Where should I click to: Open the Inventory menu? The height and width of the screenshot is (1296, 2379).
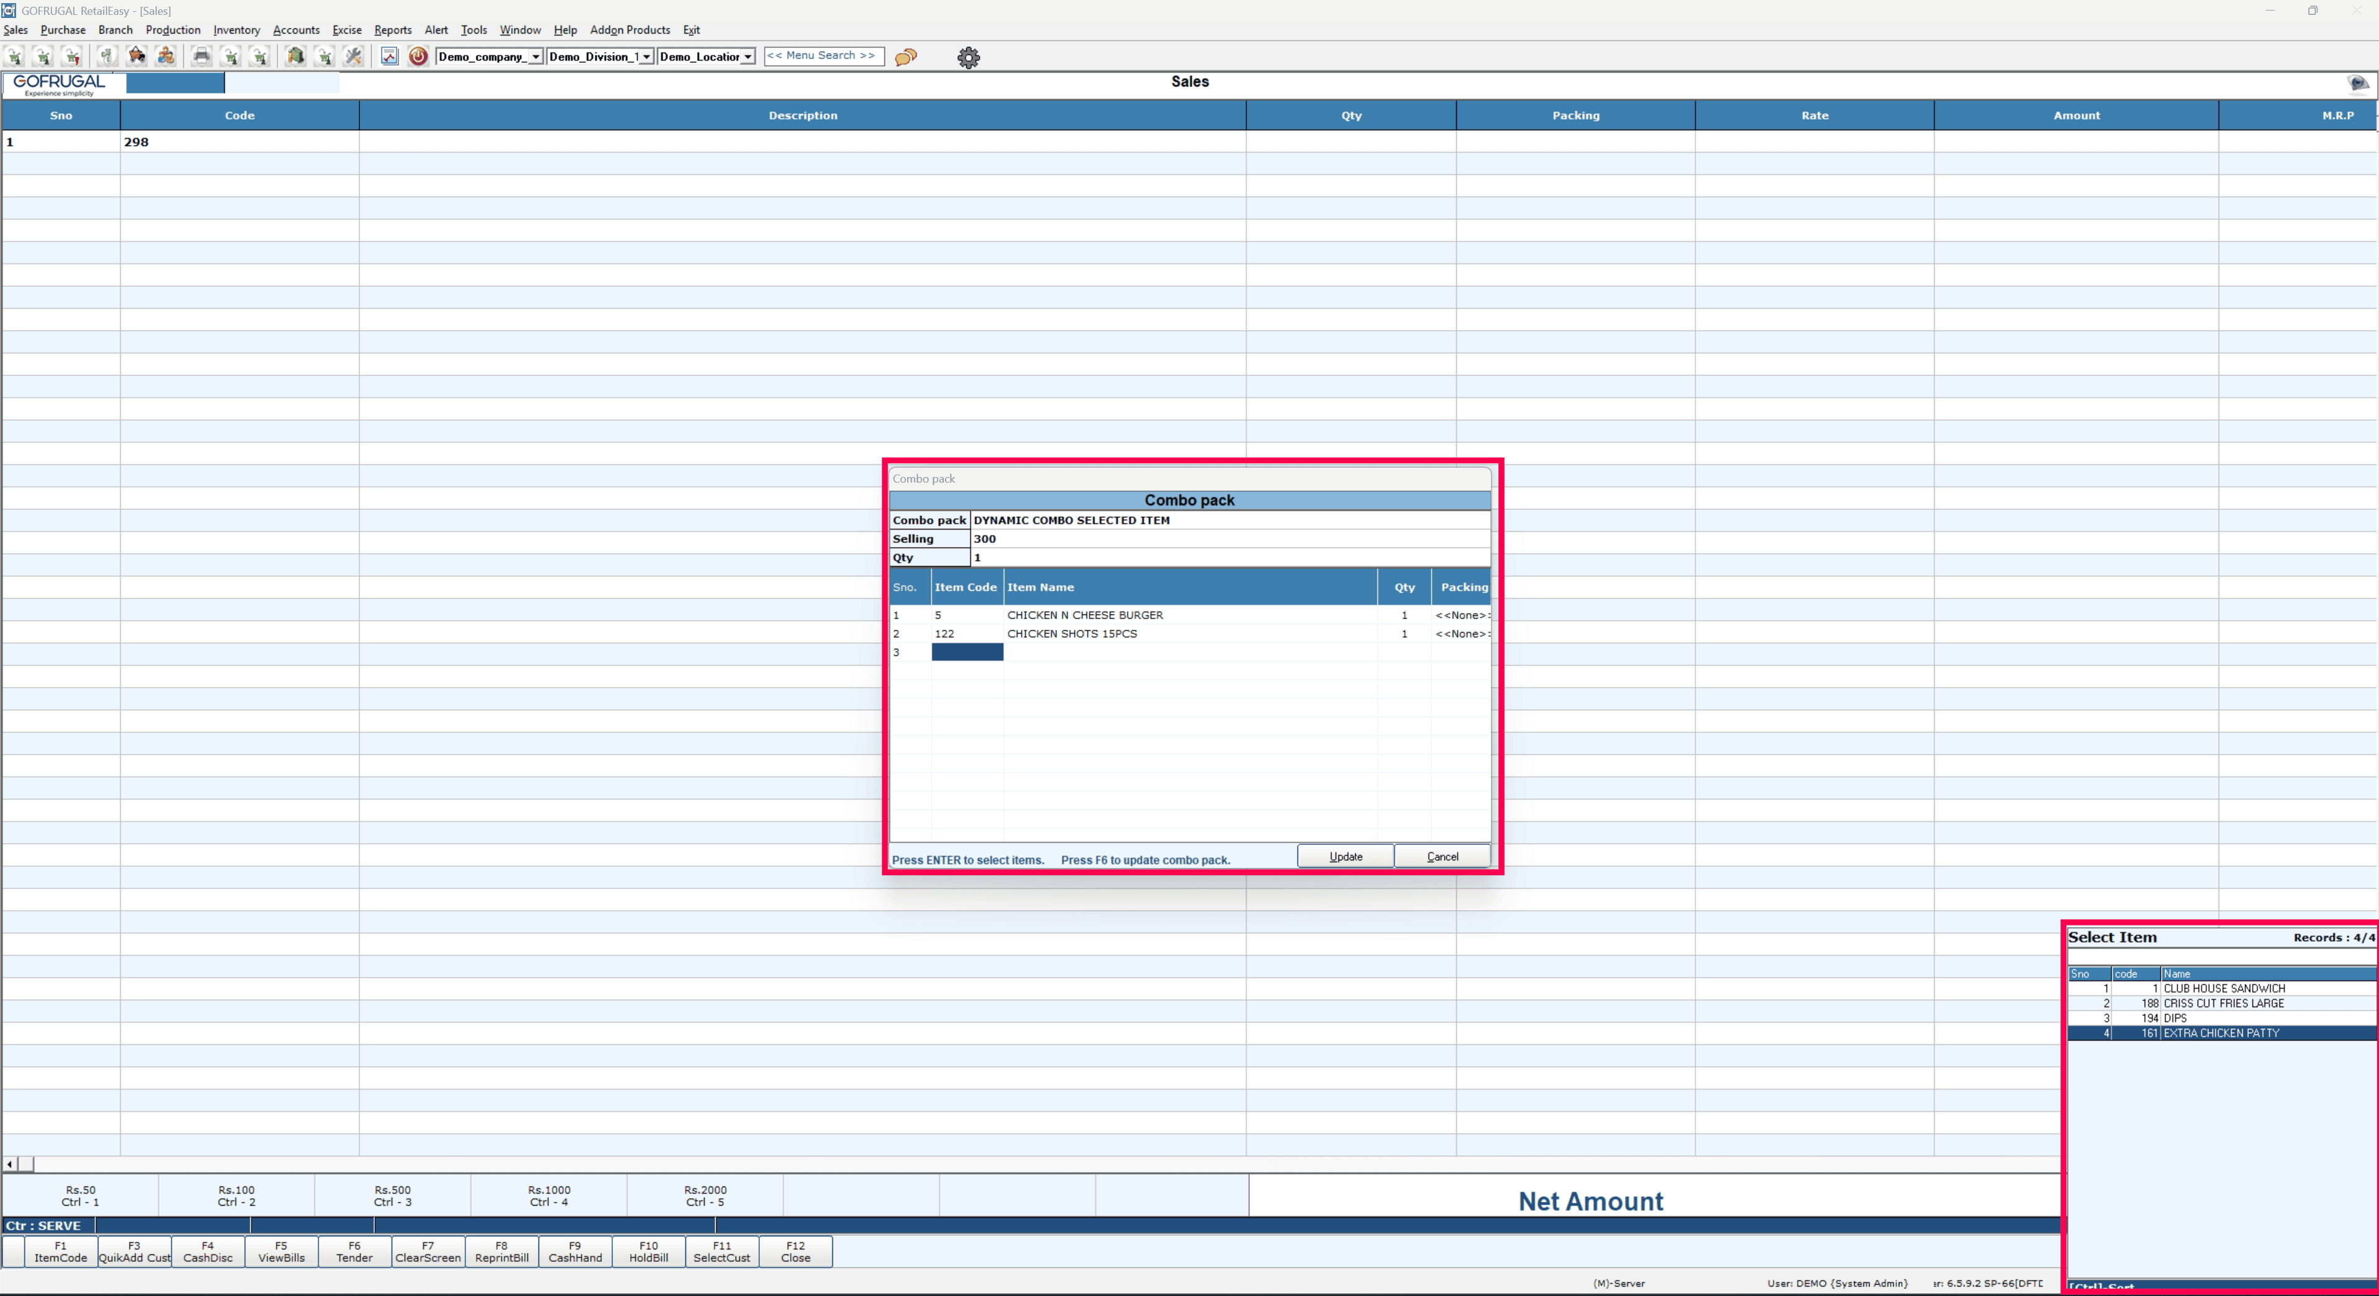(237, 30)
